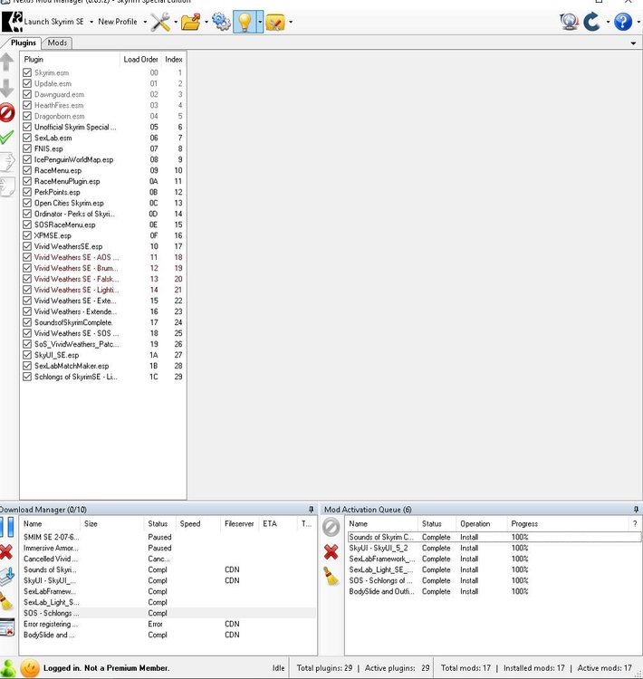643x679 pixels.
Task: Click broom clean downloads icon
Action: pos(6,601)
